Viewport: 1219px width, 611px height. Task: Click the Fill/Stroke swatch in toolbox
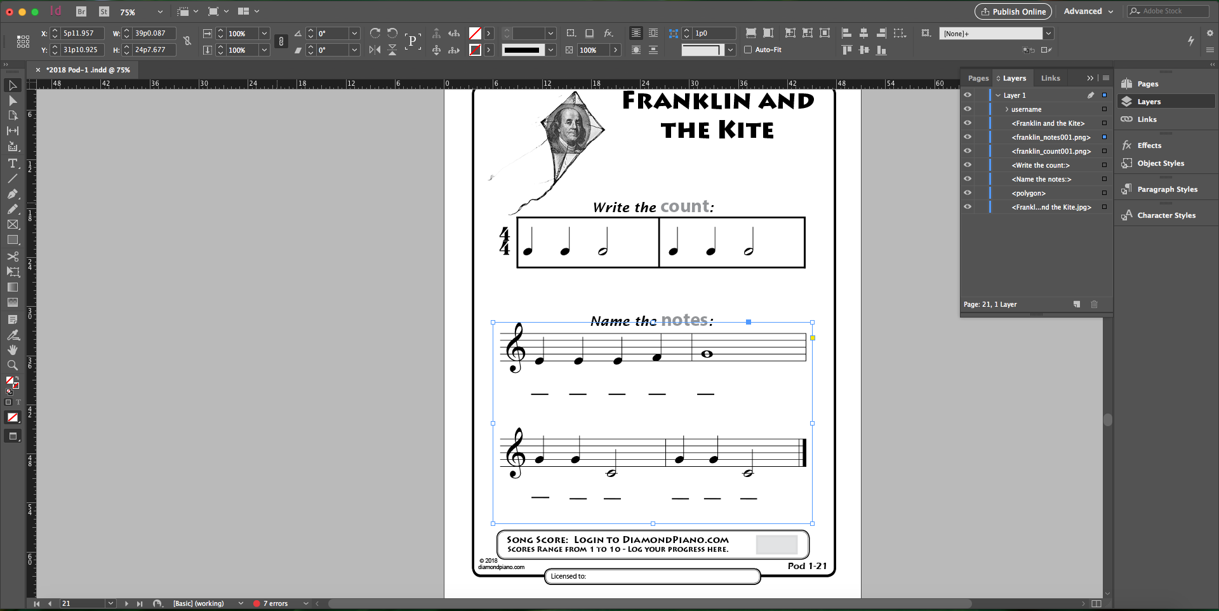[x=12, y=382]
